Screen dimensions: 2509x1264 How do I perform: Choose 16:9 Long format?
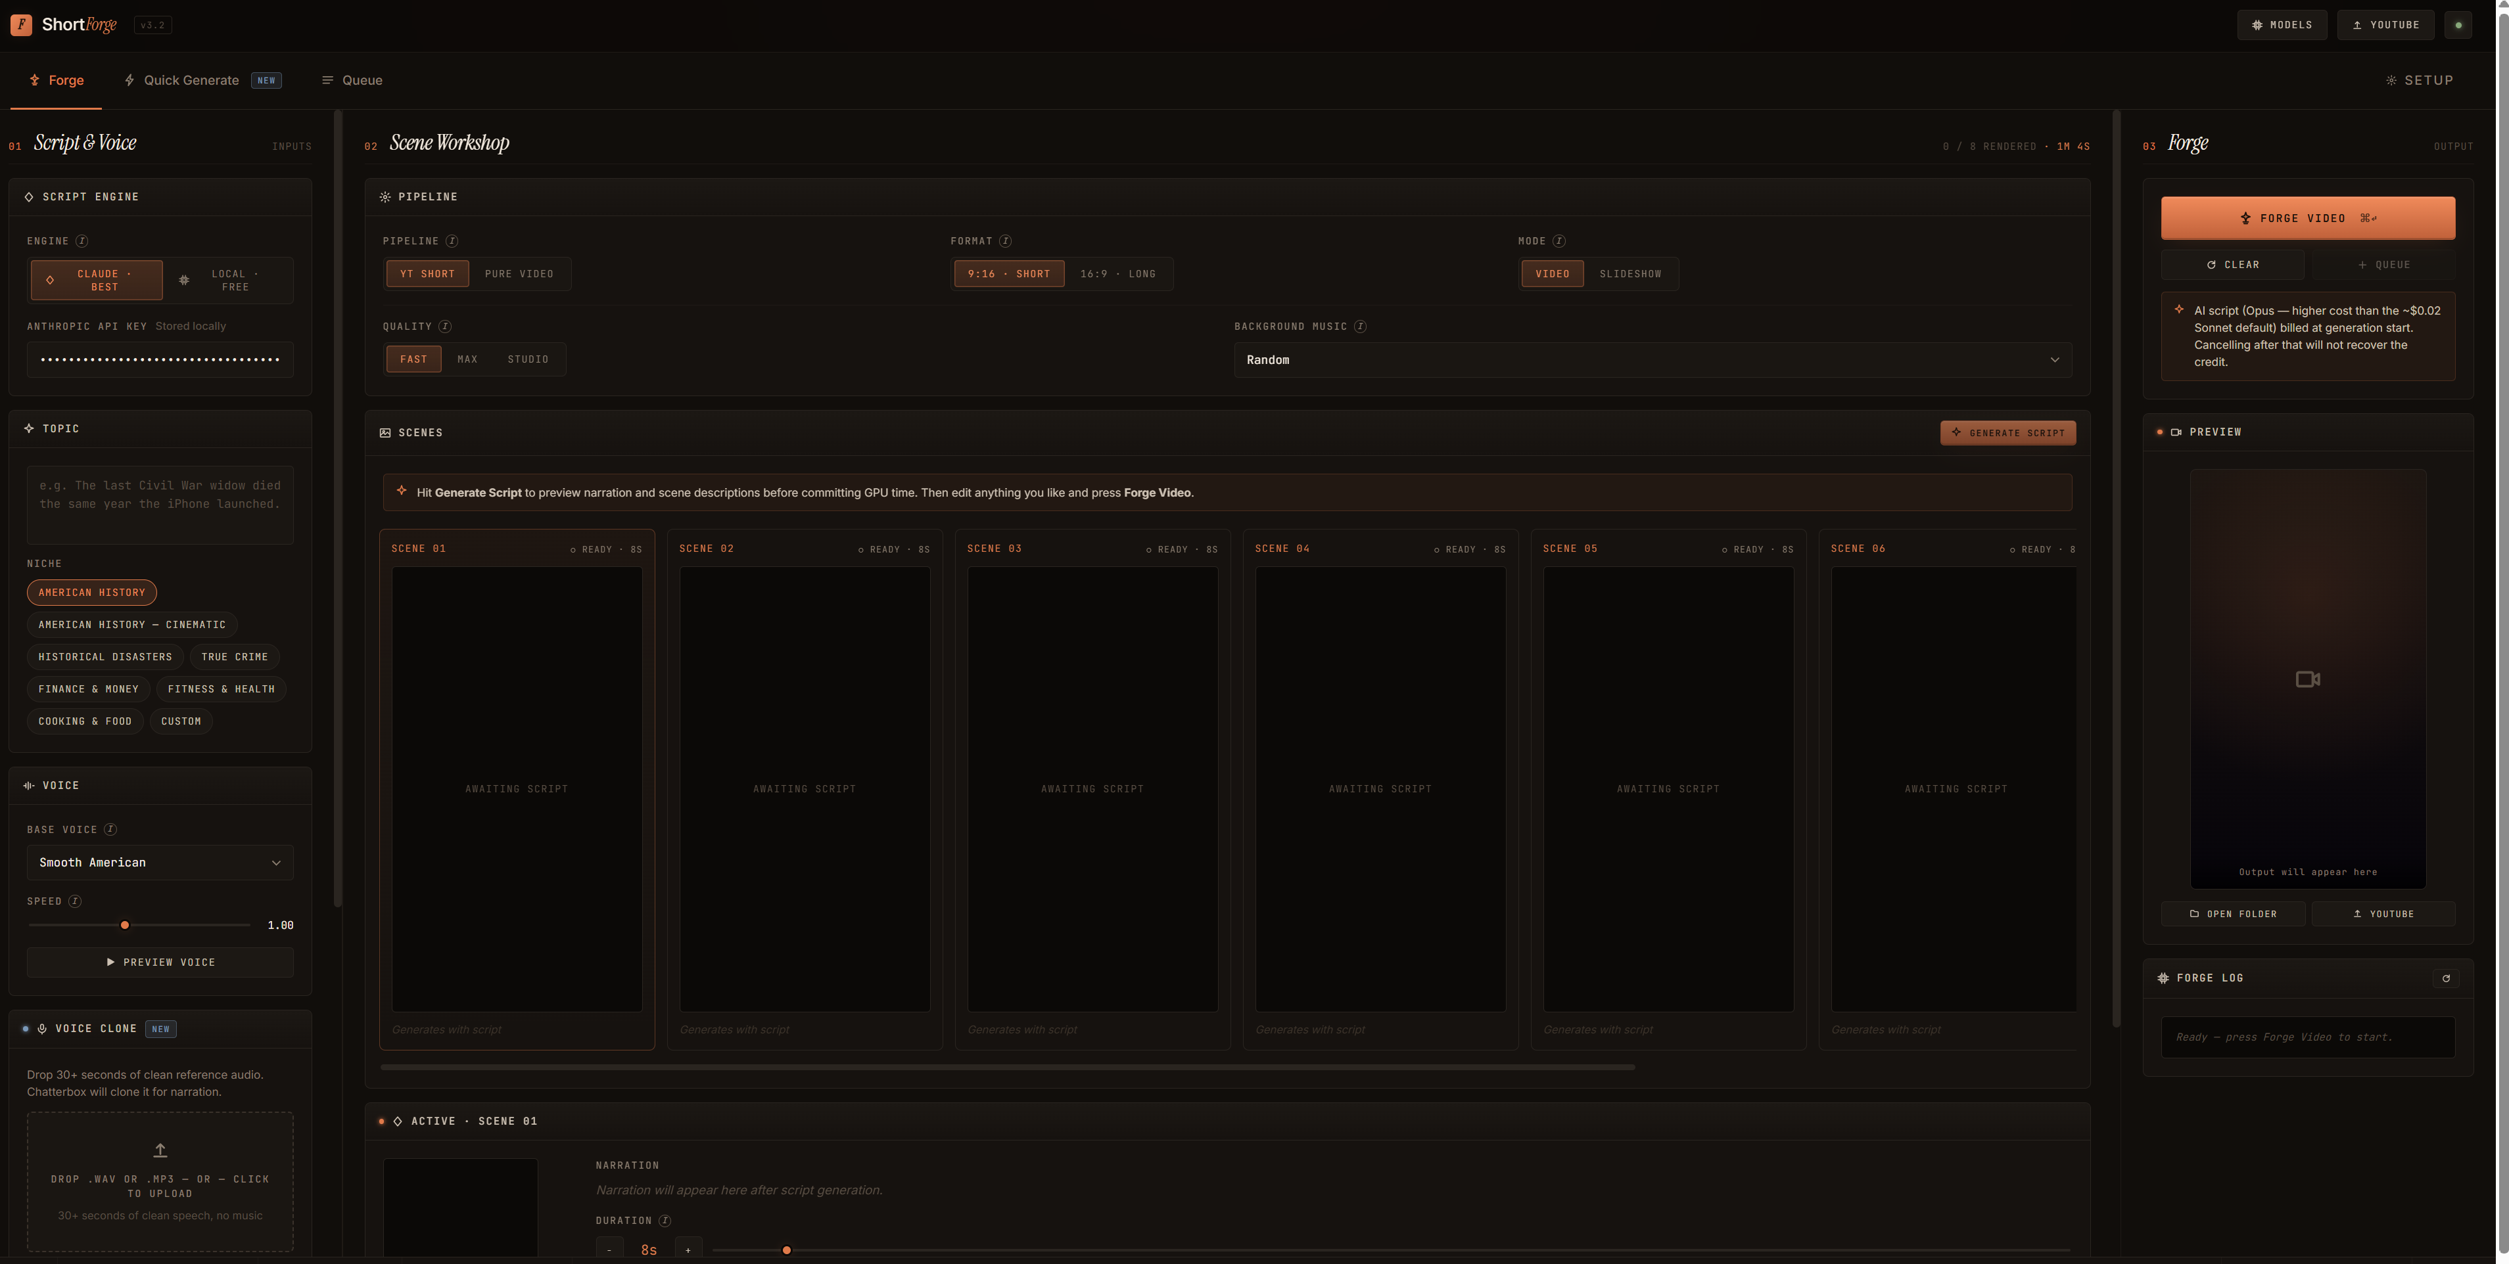click(1117, 275)
